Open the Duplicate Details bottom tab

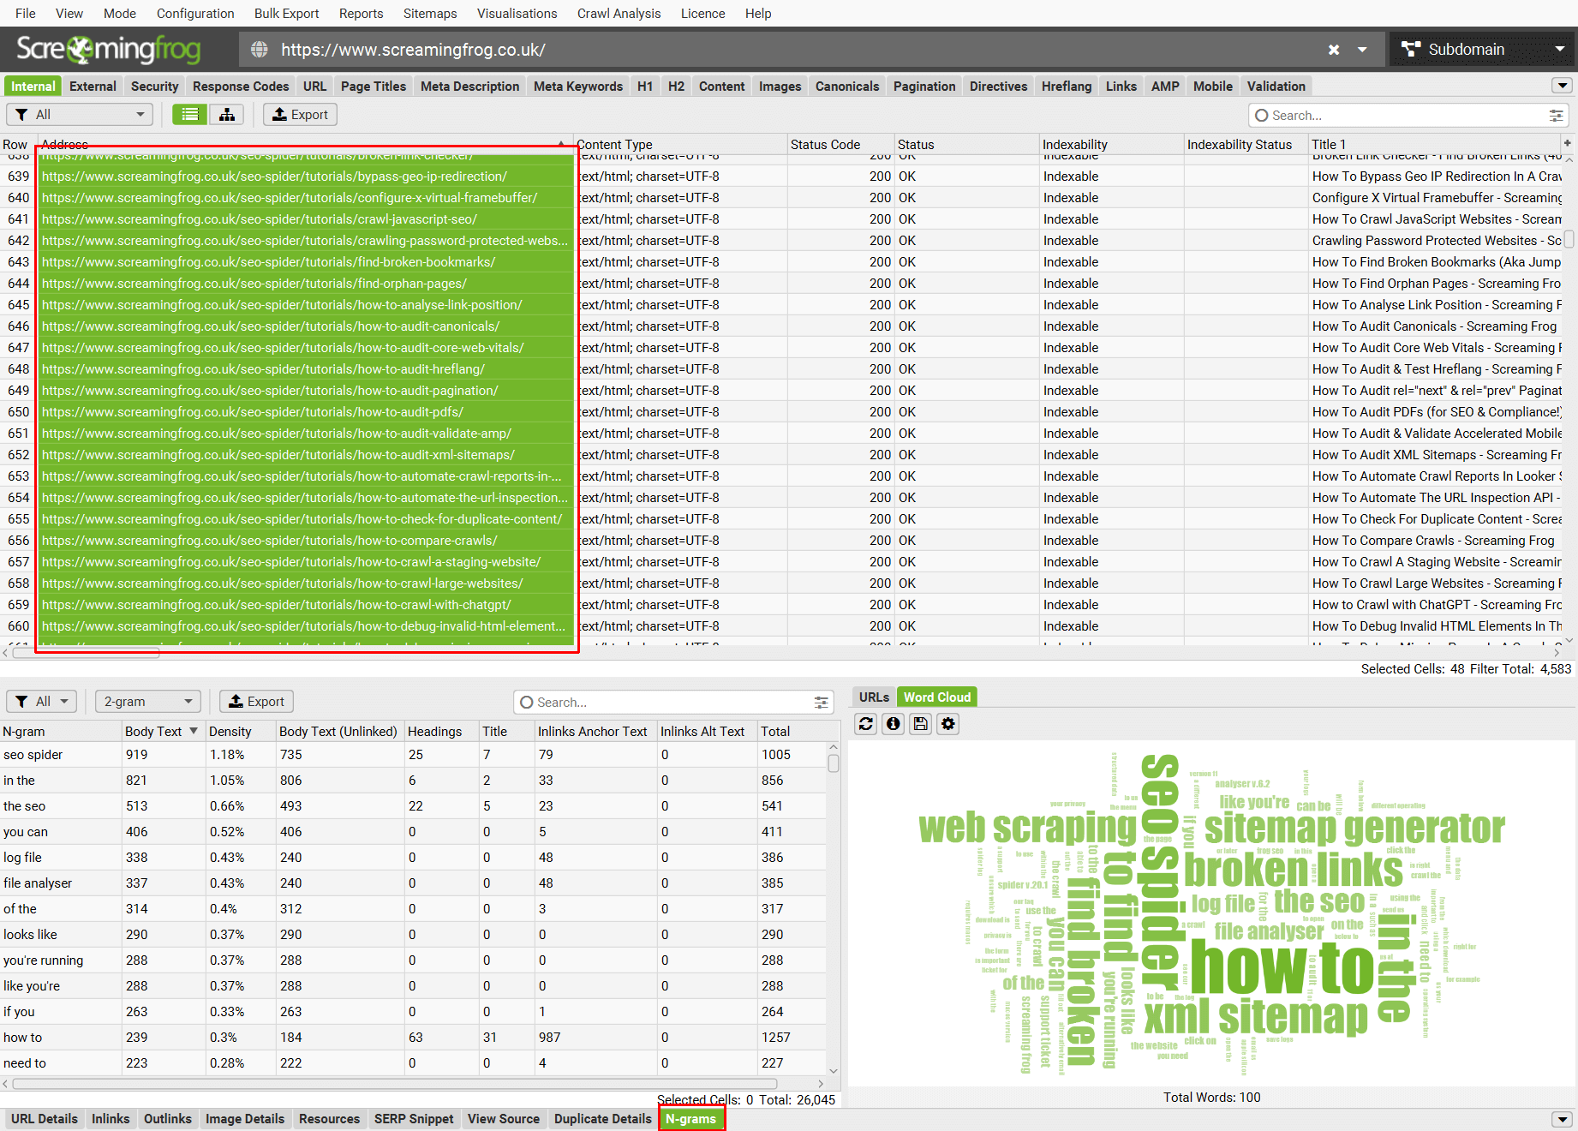coord(603,1119)
